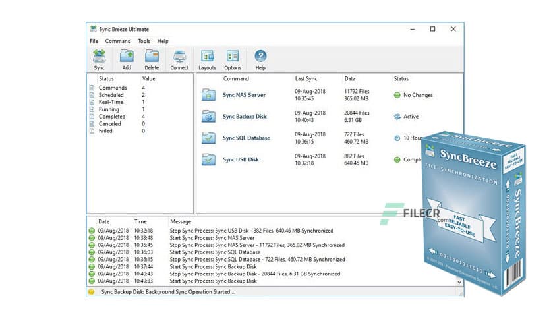The height and width of the screenshot is (319, 551).
Task: Open the File menu
Action: click(x=94, y=41)
